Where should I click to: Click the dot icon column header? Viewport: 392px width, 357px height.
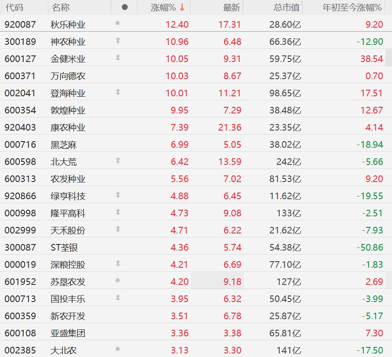tap(125, 7)
